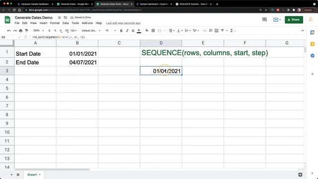The image size is (318, 179).
Task: Open the Keep side panel icon
Action: click(313, 44)
